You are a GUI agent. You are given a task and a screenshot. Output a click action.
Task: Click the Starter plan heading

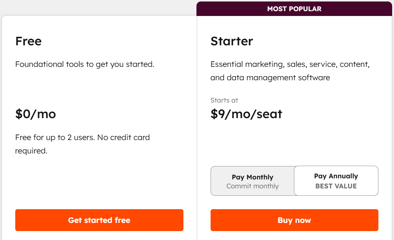click(x=231, y=41)
